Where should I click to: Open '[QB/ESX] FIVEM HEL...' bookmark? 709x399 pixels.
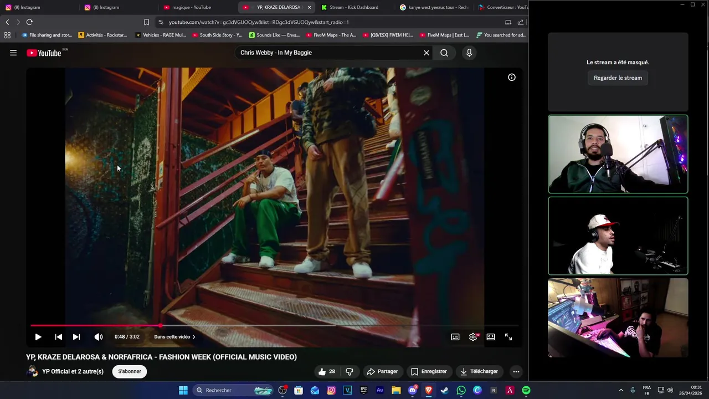(x=388, y=35)
